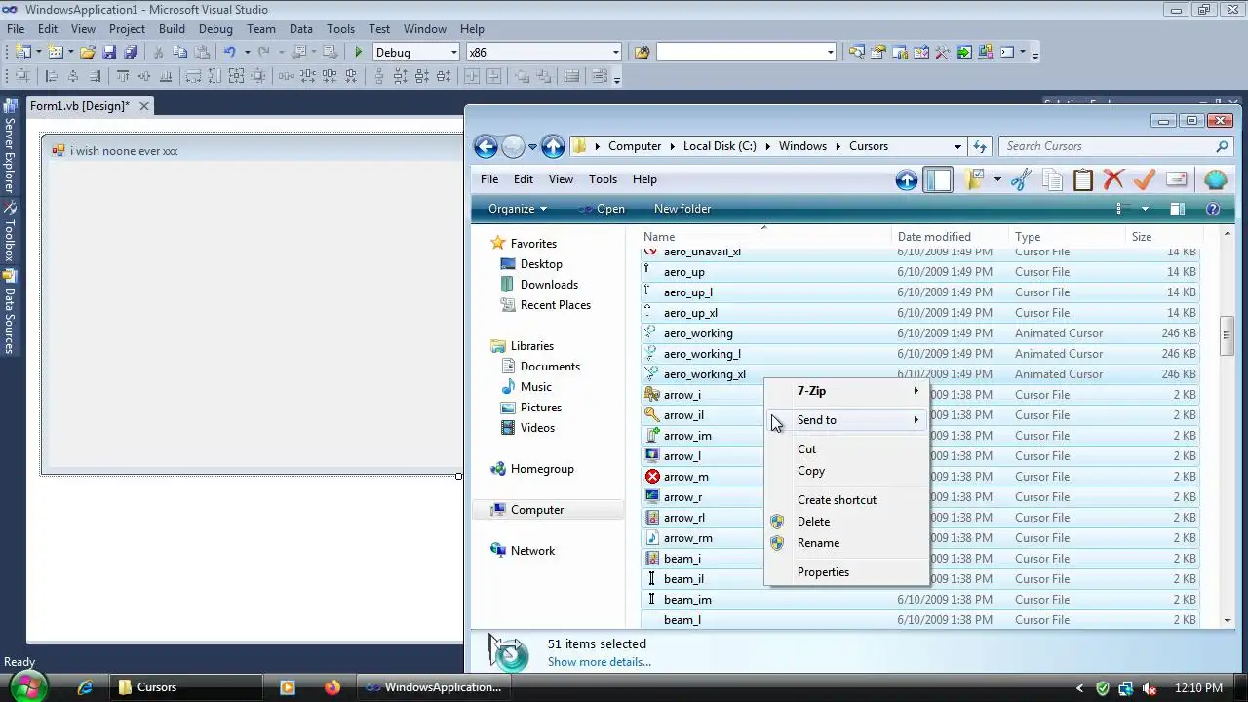Open the change view dropdown arrow

point(1145,209)
